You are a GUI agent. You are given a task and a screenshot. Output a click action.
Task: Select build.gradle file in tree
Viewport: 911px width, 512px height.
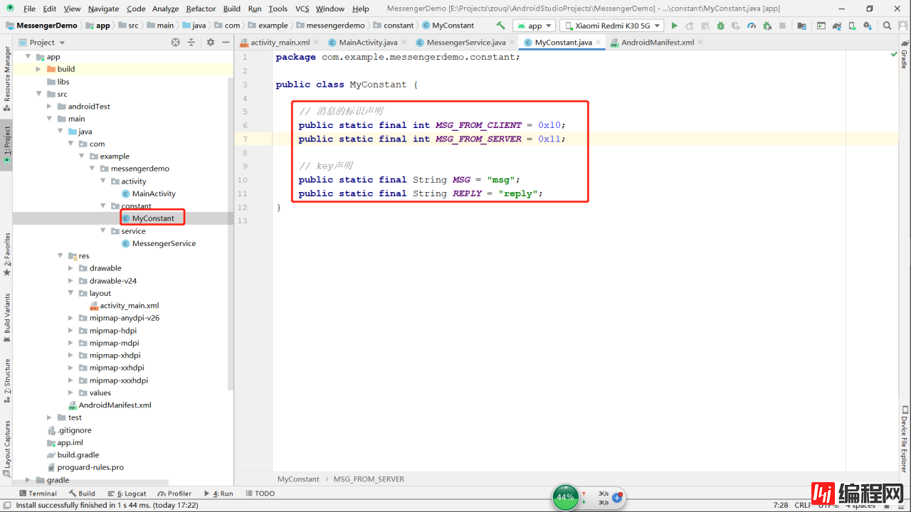[x=73, y=455]
